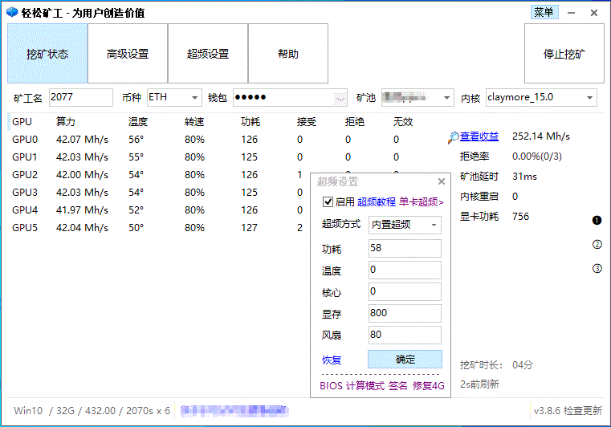Image resolution: width=611 pixels, height=427 pixels.
Task: Go to the 帮助 tab
Action: point(288,53)
